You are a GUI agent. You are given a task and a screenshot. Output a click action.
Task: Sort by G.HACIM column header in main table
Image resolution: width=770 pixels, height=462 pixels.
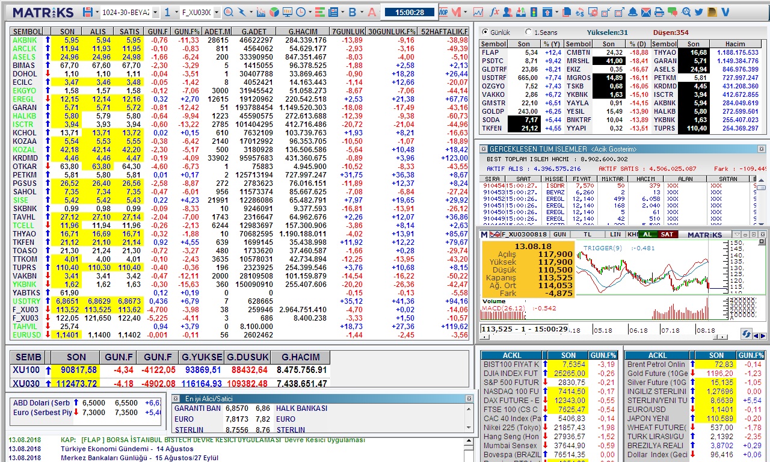coord(303,31)
